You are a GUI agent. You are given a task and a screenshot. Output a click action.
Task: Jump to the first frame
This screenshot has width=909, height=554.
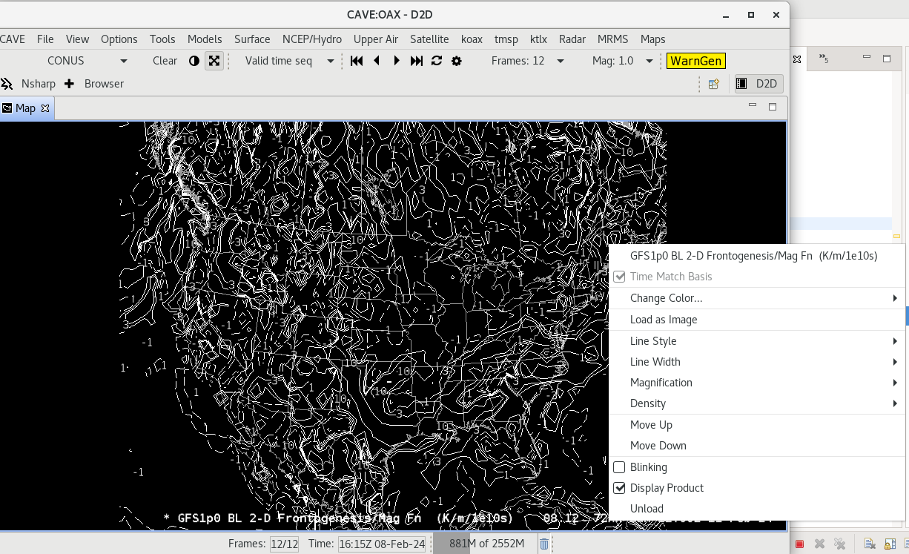click(357, 61)
